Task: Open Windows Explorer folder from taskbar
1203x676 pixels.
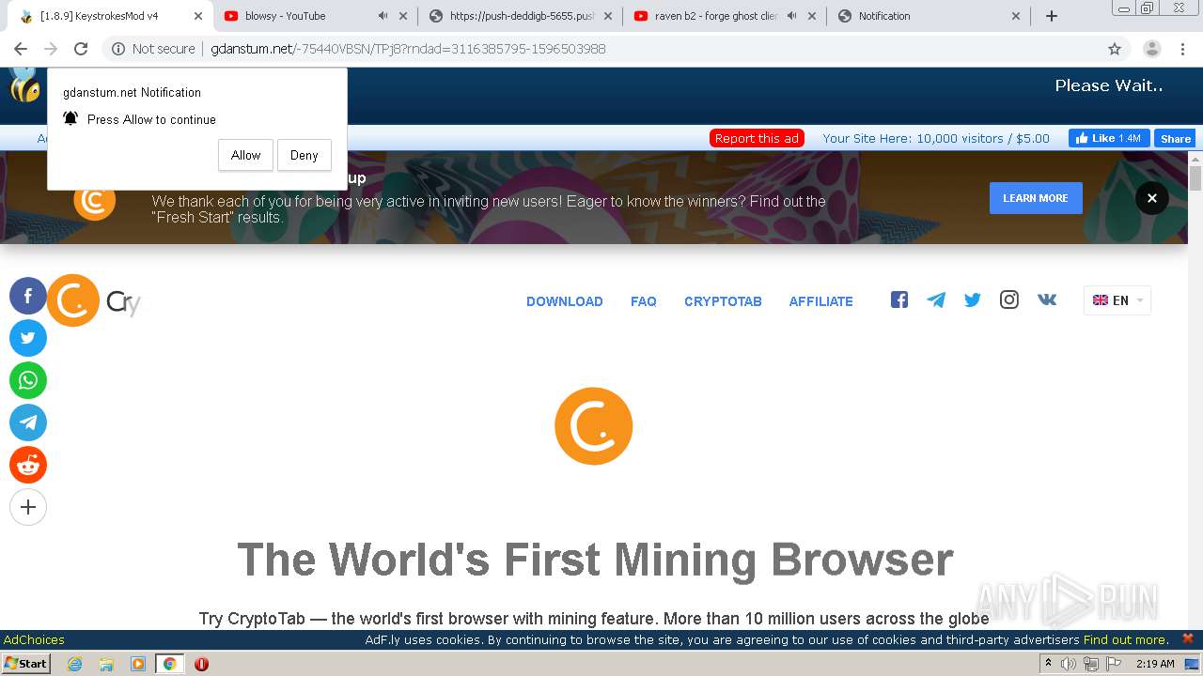Action: [106, 664]
